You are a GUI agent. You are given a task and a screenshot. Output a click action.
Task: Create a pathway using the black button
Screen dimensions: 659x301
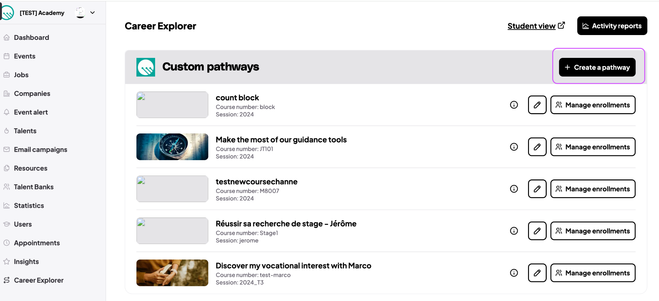pyautogui.click(x=597, y=67)
